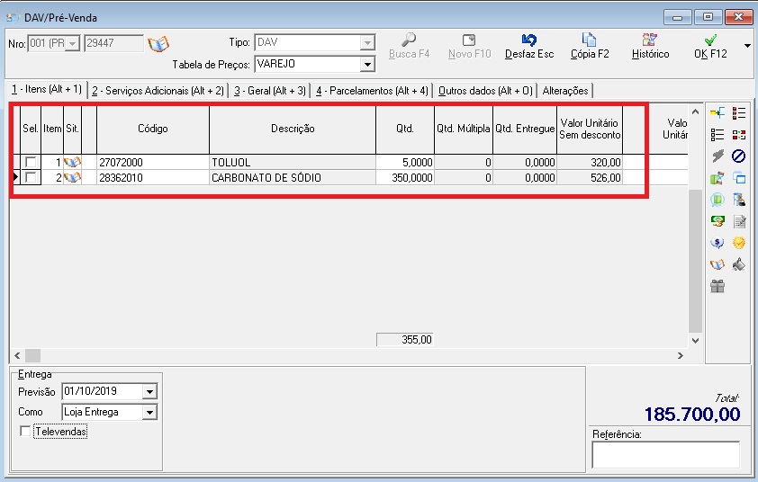Click the blue prohibited circle icon
The height and width of the screenshot is (482, 758).
739,156
